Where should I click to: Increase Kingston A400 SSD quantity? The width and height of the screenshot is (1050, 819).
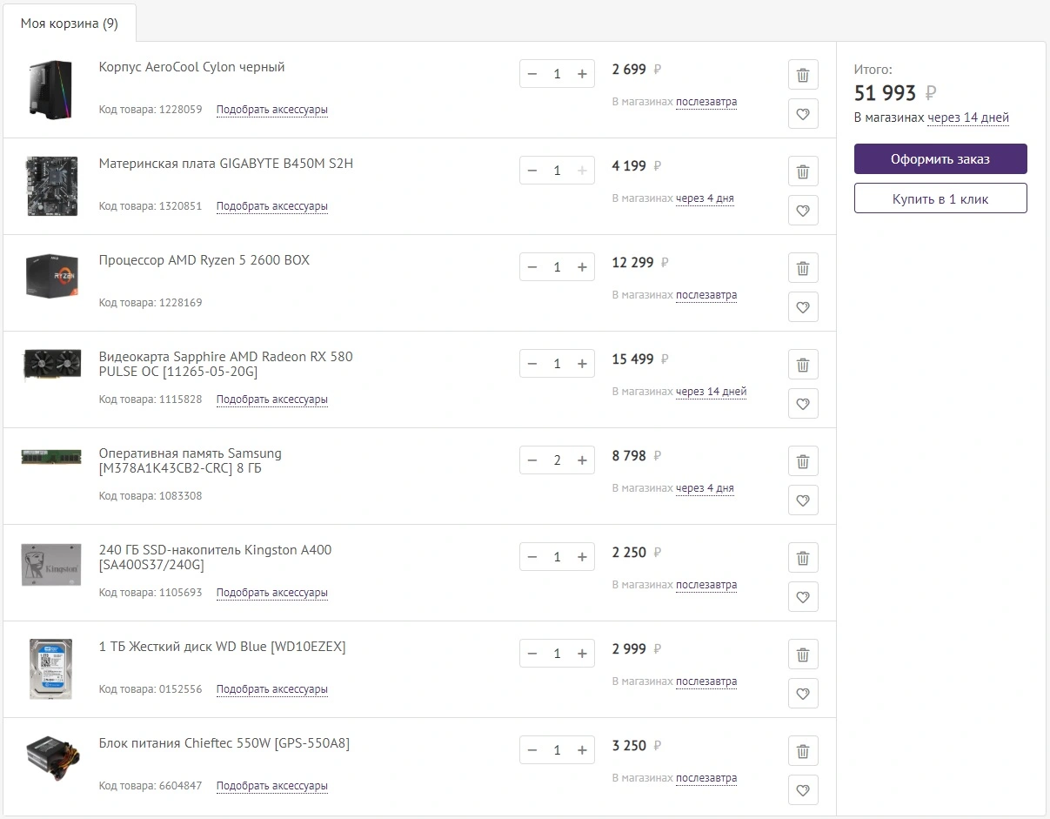(x=582, y=557)
